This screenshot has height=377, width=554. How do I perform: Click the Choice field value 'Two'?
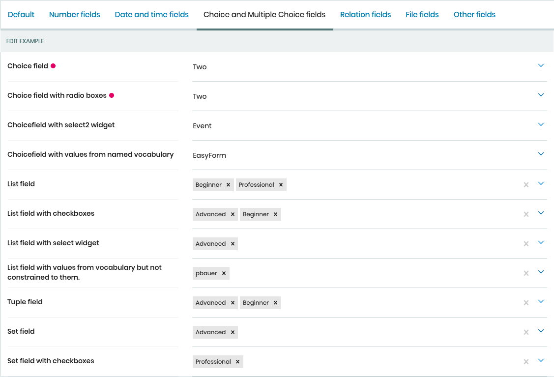(200, 67)
